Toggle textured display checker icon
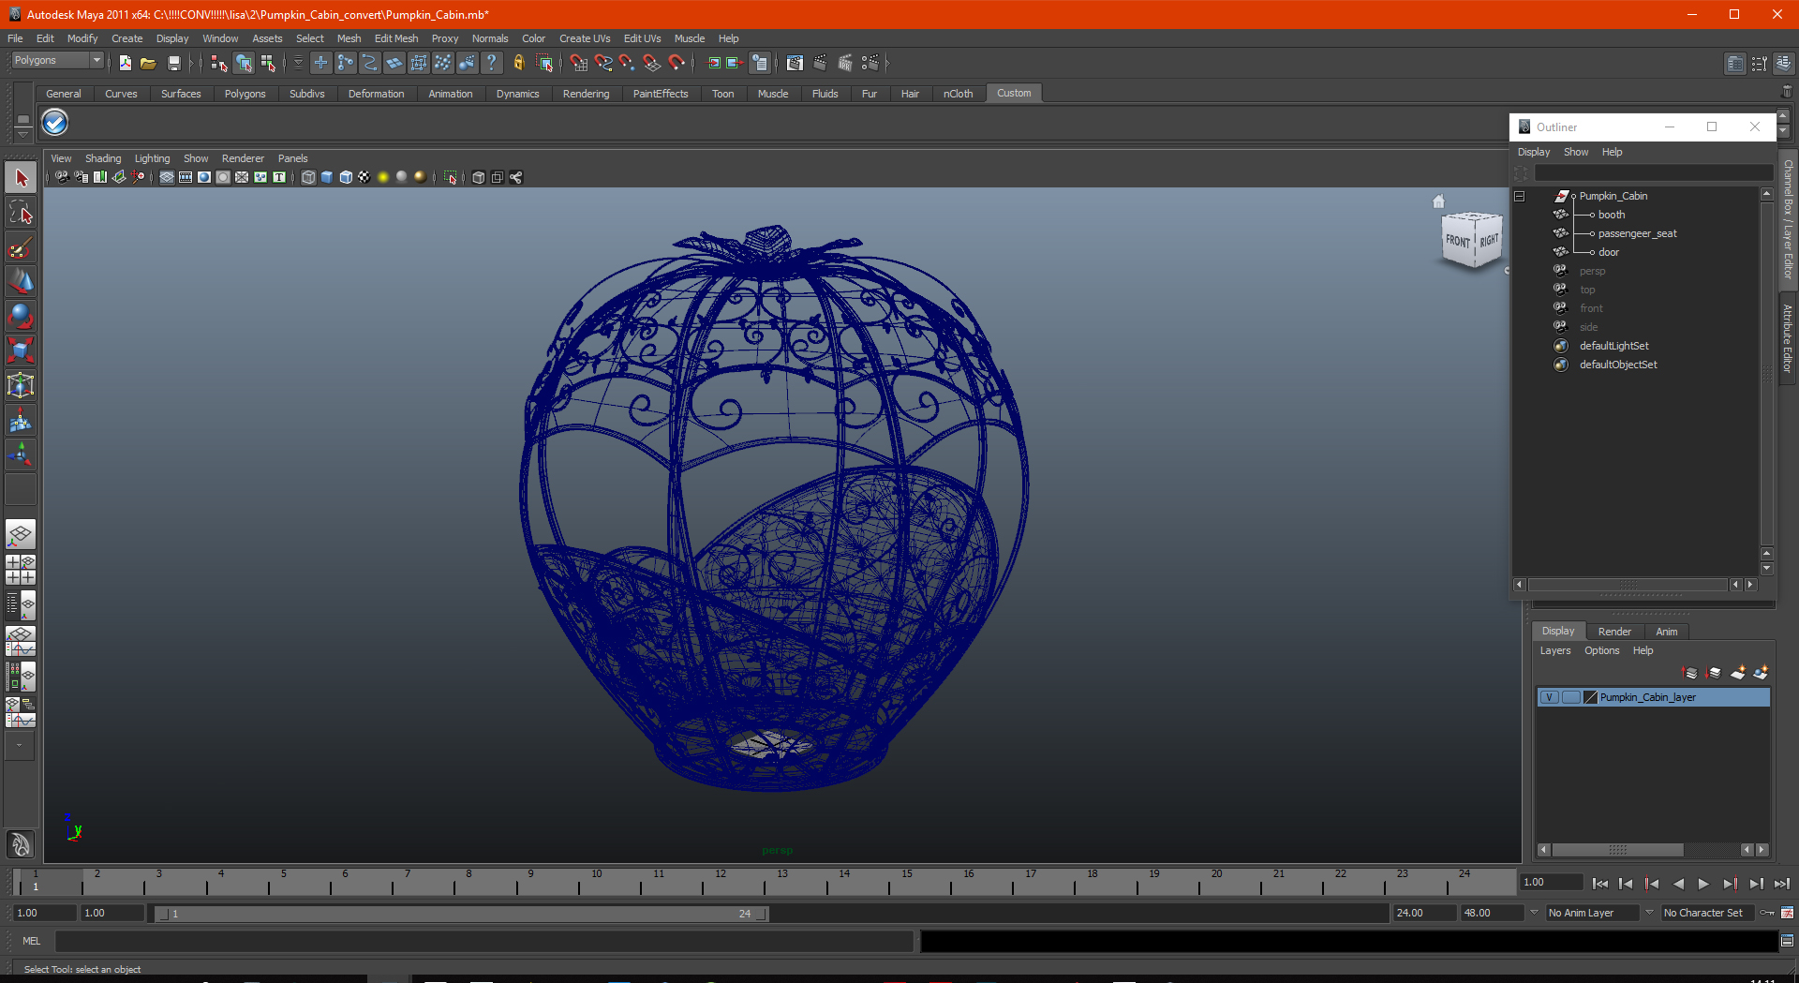The width and height of the screenshot is (1799, 983). point(364,177)
